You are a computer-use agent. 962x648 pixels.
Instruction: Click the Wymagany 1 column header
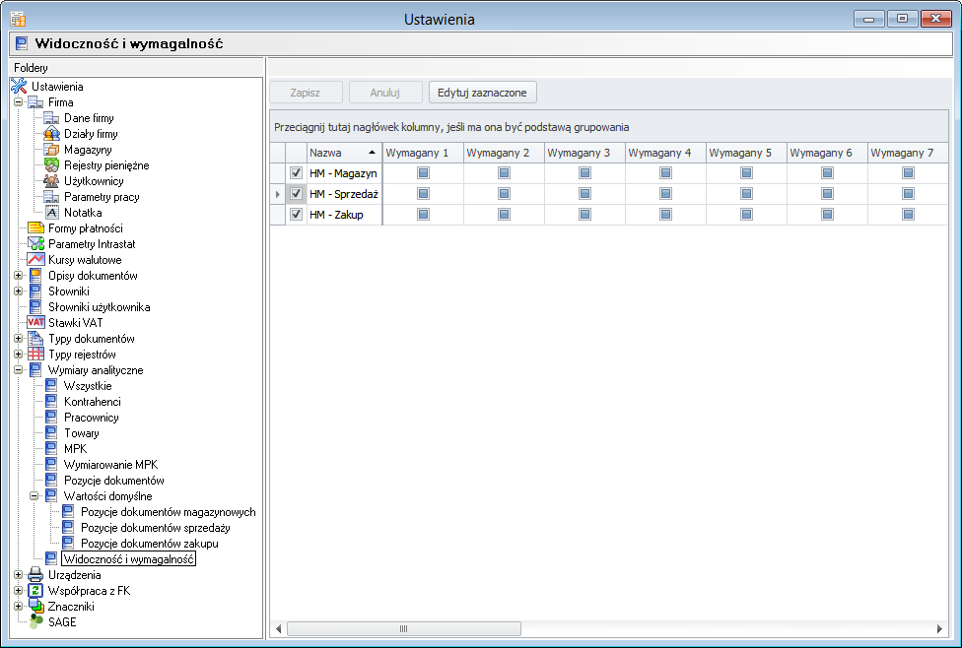pyautogui.click(x=423, y=153)
